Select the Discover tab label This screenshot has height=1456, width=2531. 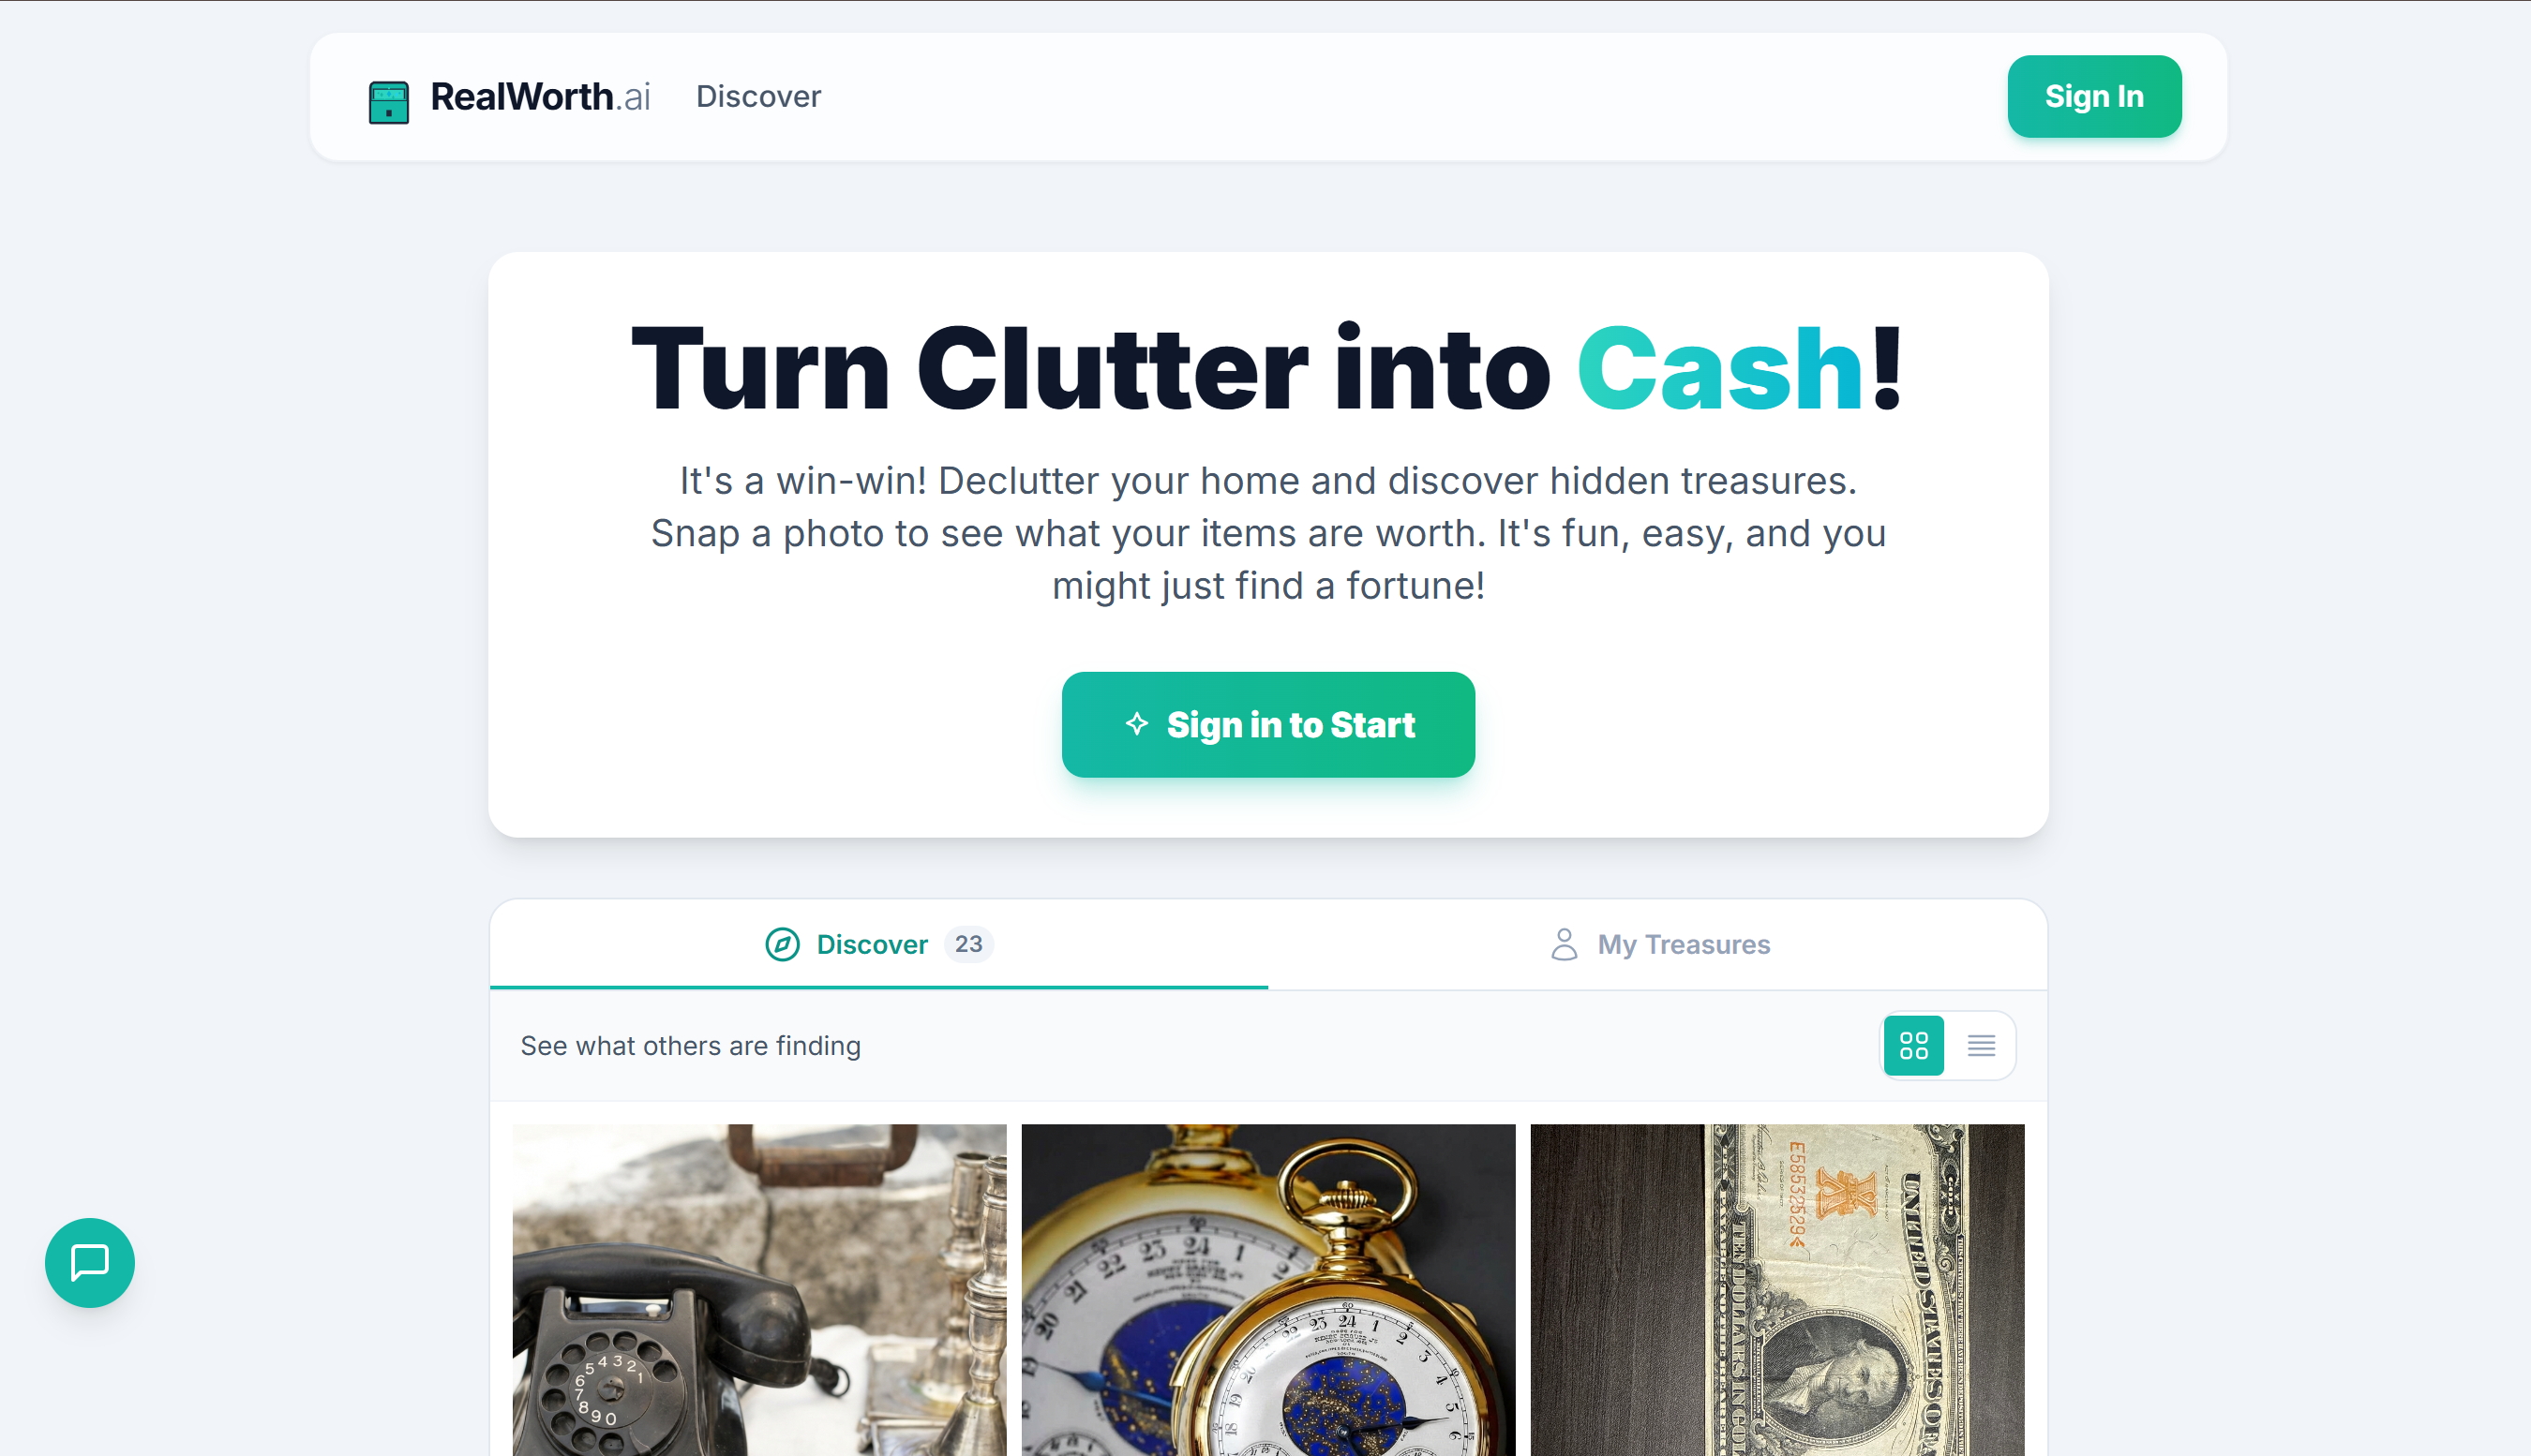(x=872, y=944)
